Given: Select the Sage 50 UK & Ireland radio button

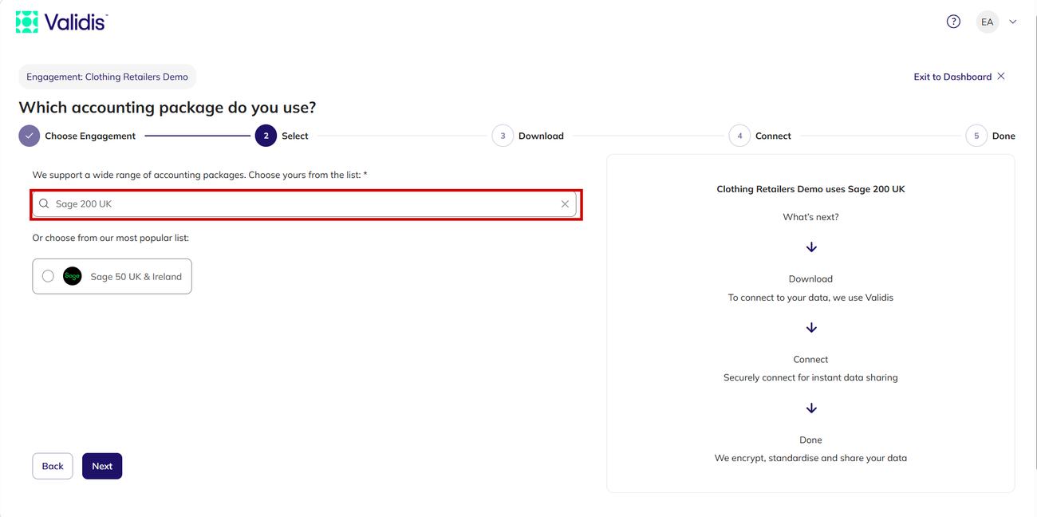Looking at the screenshot, I should [48, 276].
